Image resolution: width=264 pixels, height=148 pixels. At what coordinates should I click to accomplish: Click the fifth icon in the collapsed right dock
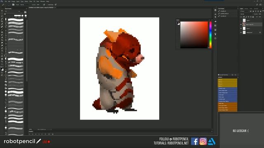pyautogui.click(x=215, y=25)
